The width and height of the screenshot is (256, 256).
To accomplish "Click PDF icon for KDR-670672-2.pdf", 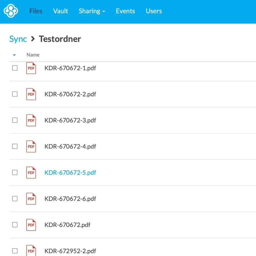I will (31, 94).
